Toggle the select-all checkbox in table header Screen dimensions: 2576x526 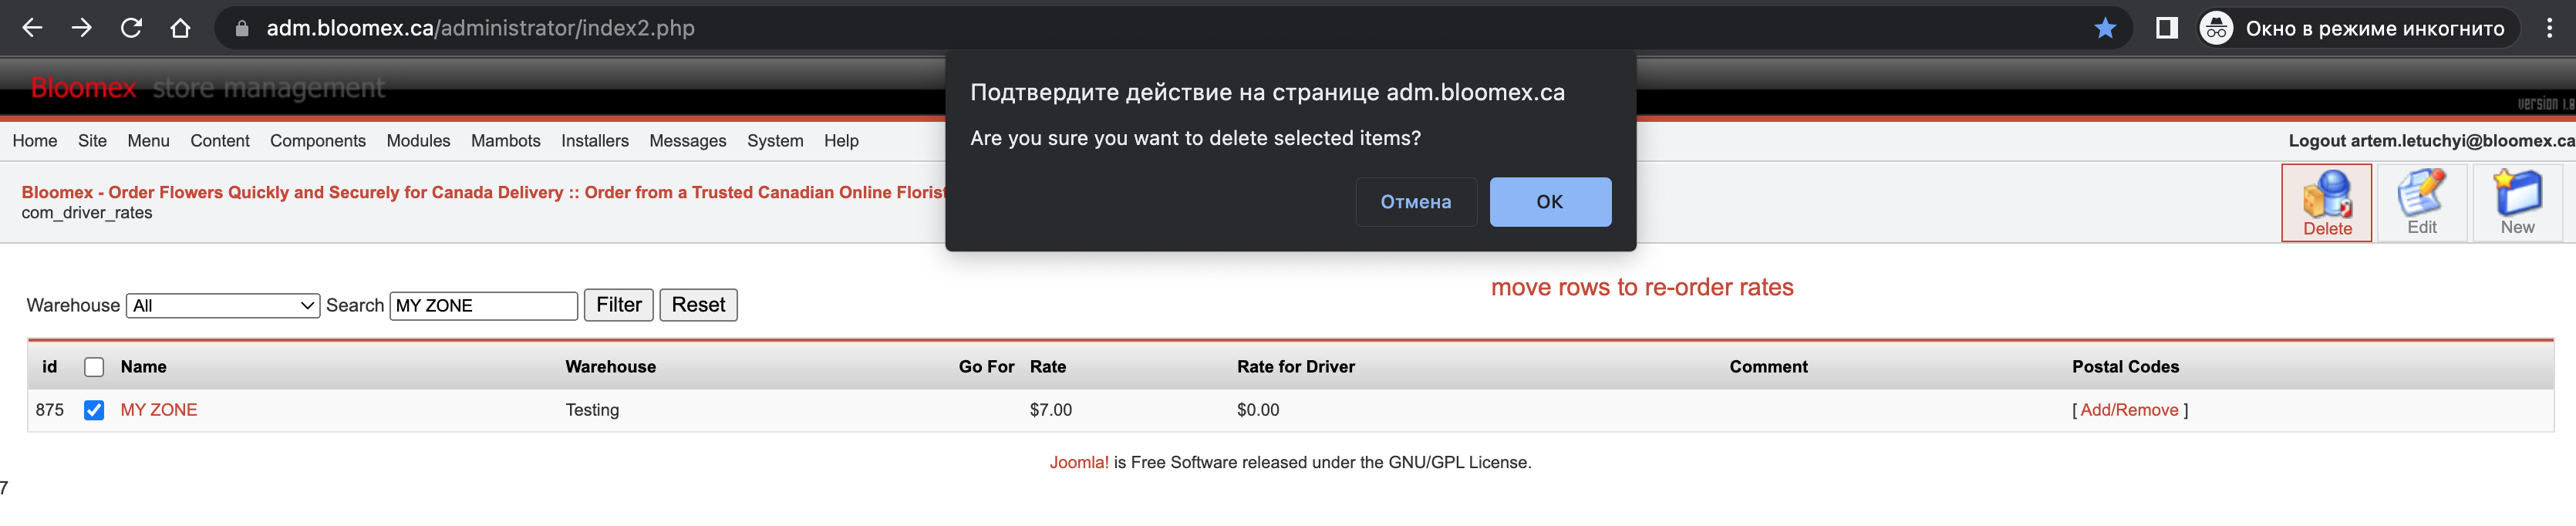point(94,367)
